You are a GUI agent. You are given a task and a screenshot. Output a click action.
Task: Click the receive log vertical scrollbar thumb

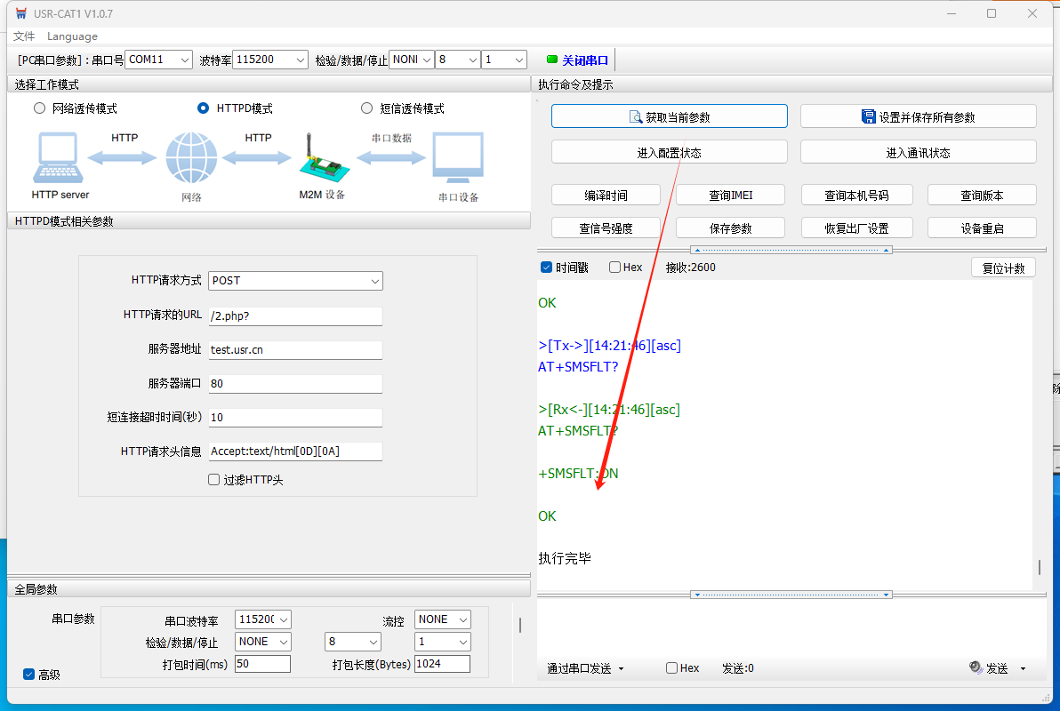1039,567
